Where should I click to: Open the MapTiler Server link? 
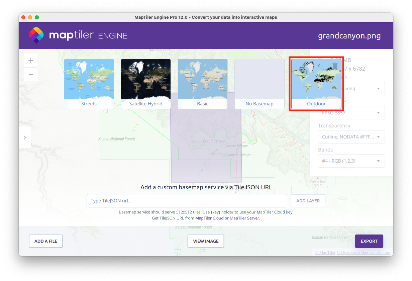click(x=244, y=218)
